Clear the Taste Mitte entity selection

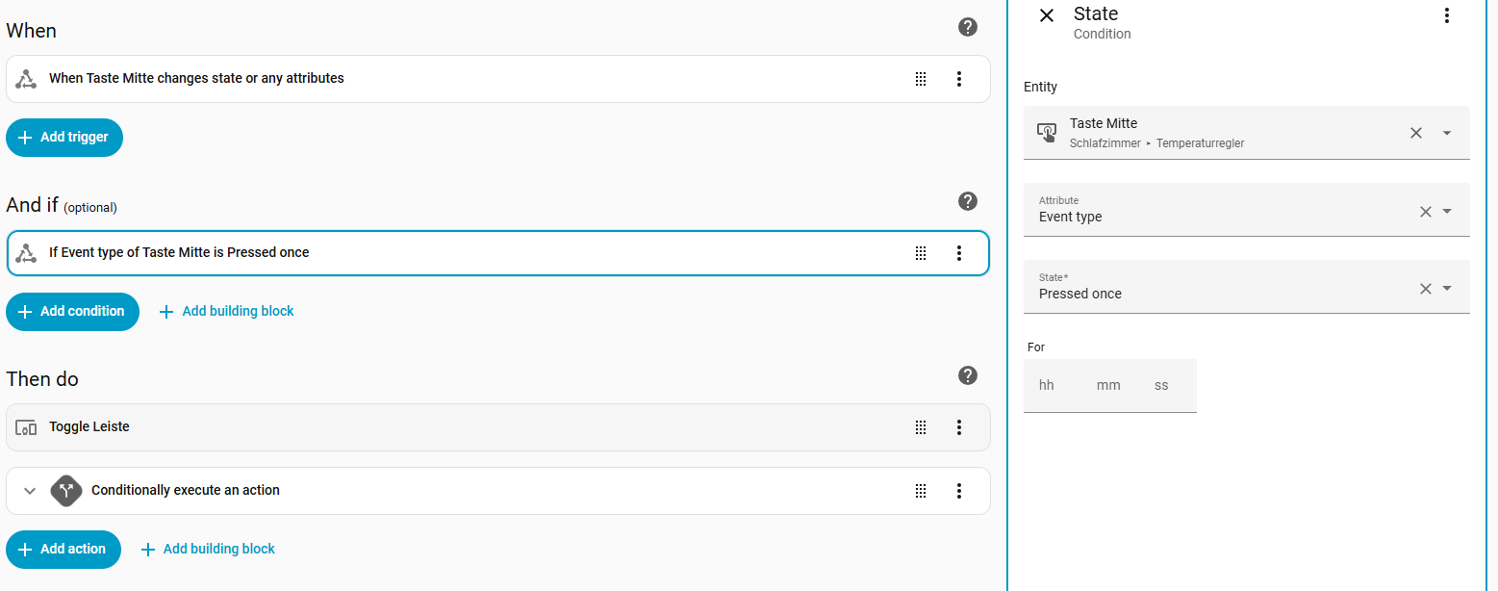tap(1415, 133)
